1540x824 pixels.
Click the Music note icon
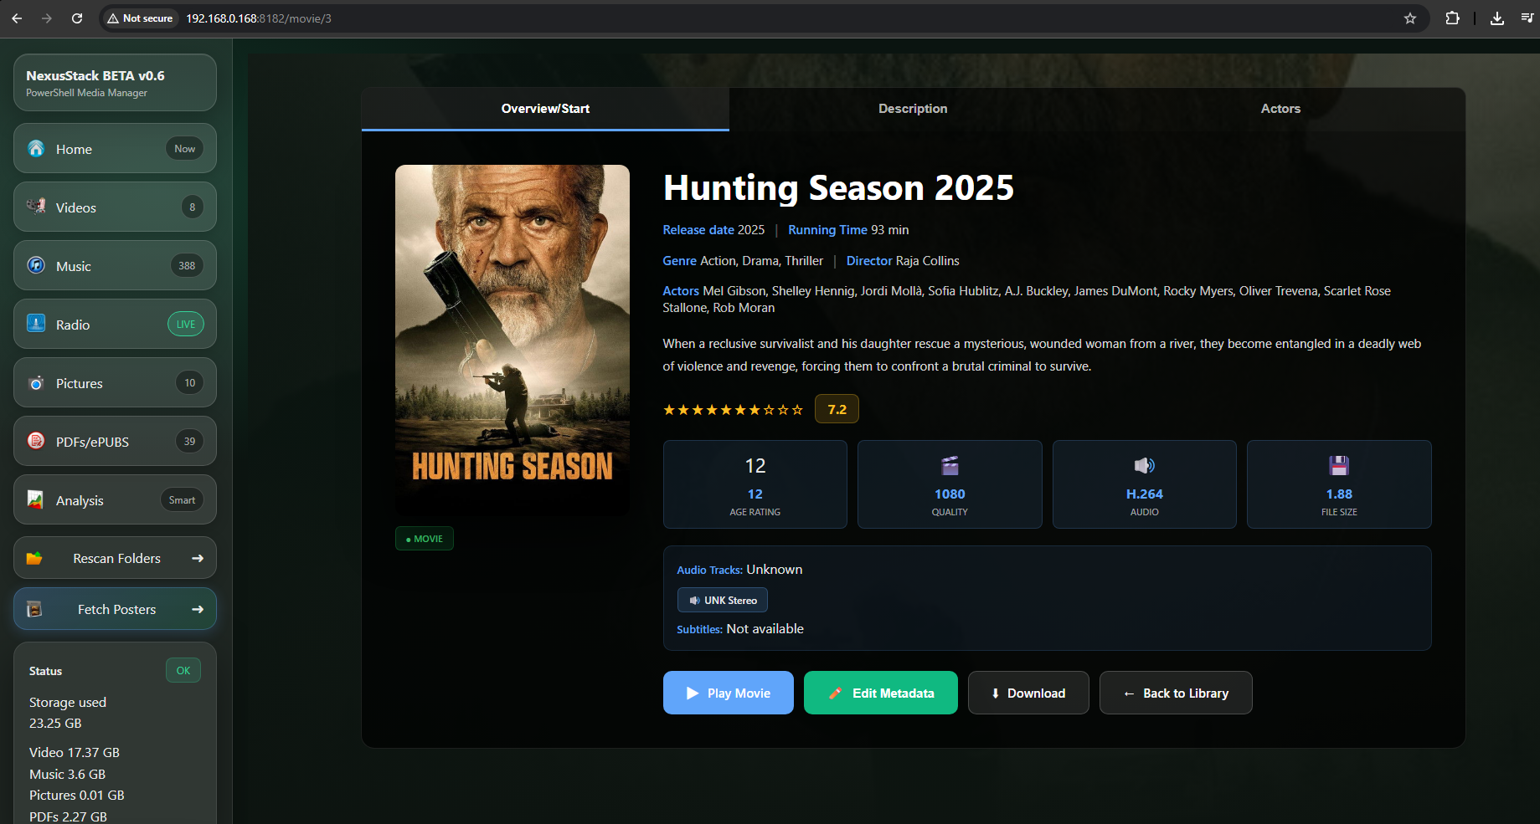tap(36, 265)
